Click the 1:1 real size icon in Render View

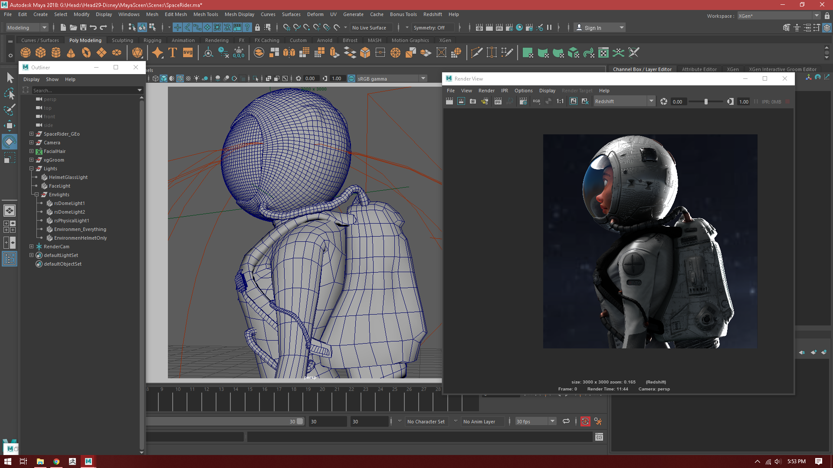point(560,101)
